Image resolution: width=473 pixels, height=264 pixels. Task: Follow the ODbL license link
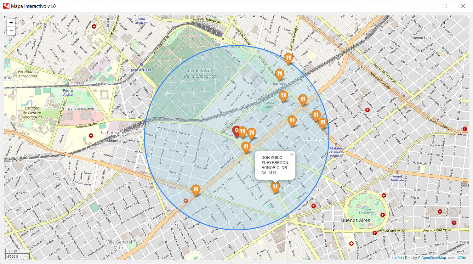click(x=462, y=258)
